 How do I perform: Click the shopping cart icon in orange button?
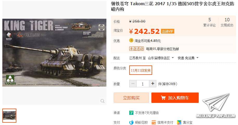tap(163, 98)
